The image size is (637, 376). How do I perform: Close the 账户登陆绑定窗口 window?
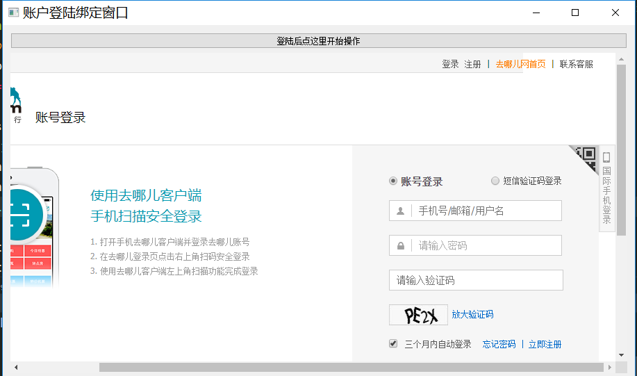coord(615,13)
